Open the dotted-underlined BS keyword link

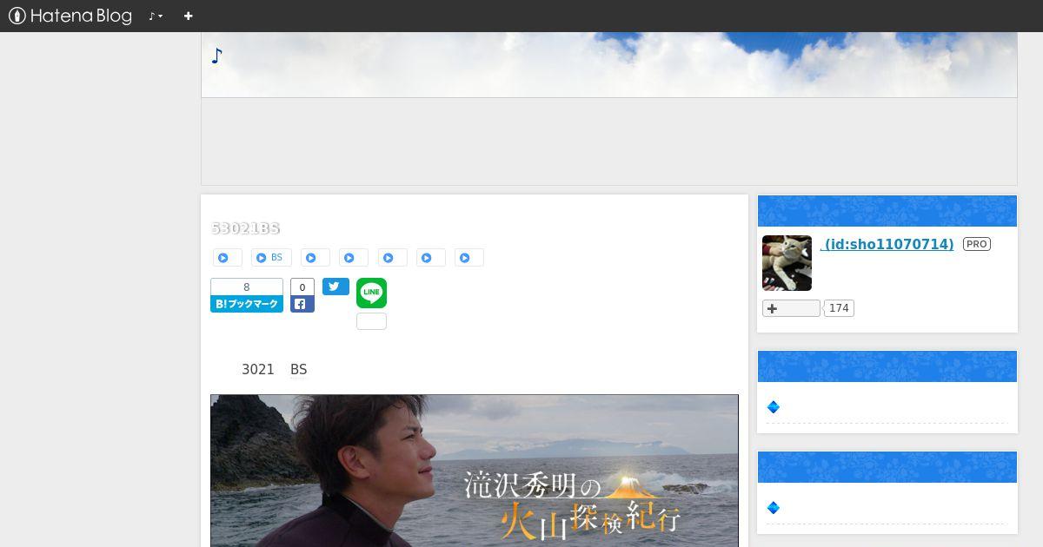click(x=298, y=370)
